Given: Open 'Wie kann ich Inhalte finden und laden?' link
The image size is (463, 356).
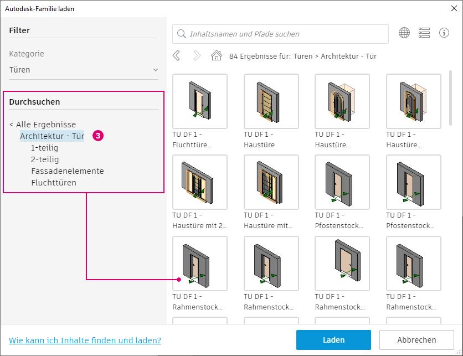Looking at the screenshot, I should [85, 340].
